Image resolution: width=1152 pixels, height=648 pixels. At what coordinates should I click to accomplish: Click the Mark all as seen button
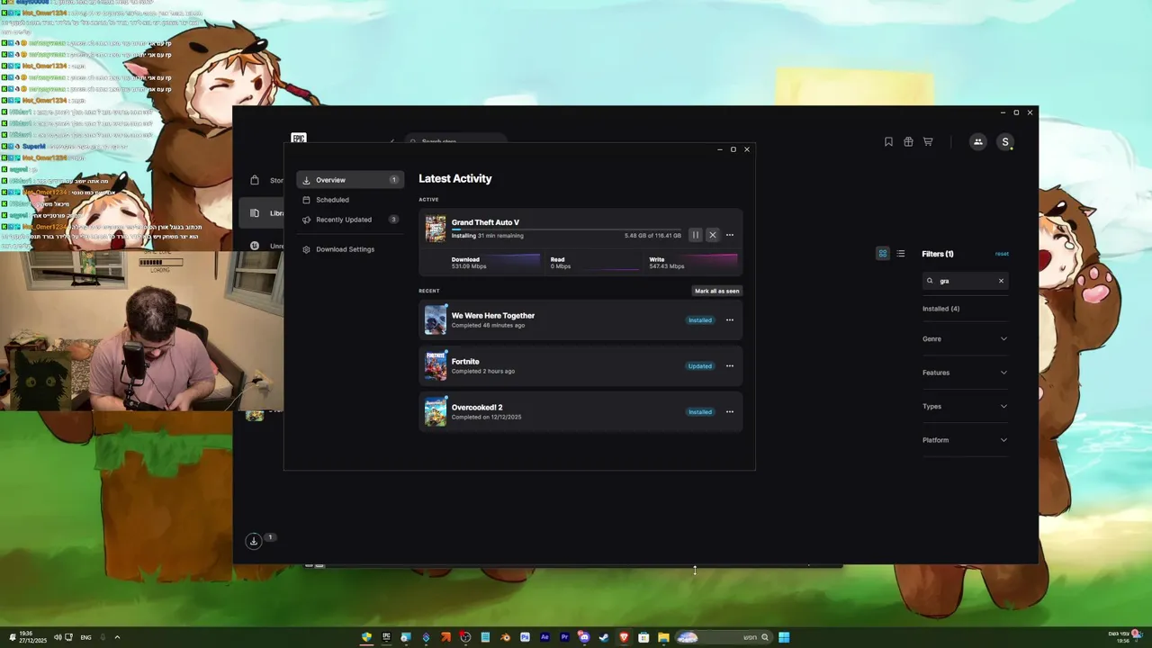click(x=717, y=291)
